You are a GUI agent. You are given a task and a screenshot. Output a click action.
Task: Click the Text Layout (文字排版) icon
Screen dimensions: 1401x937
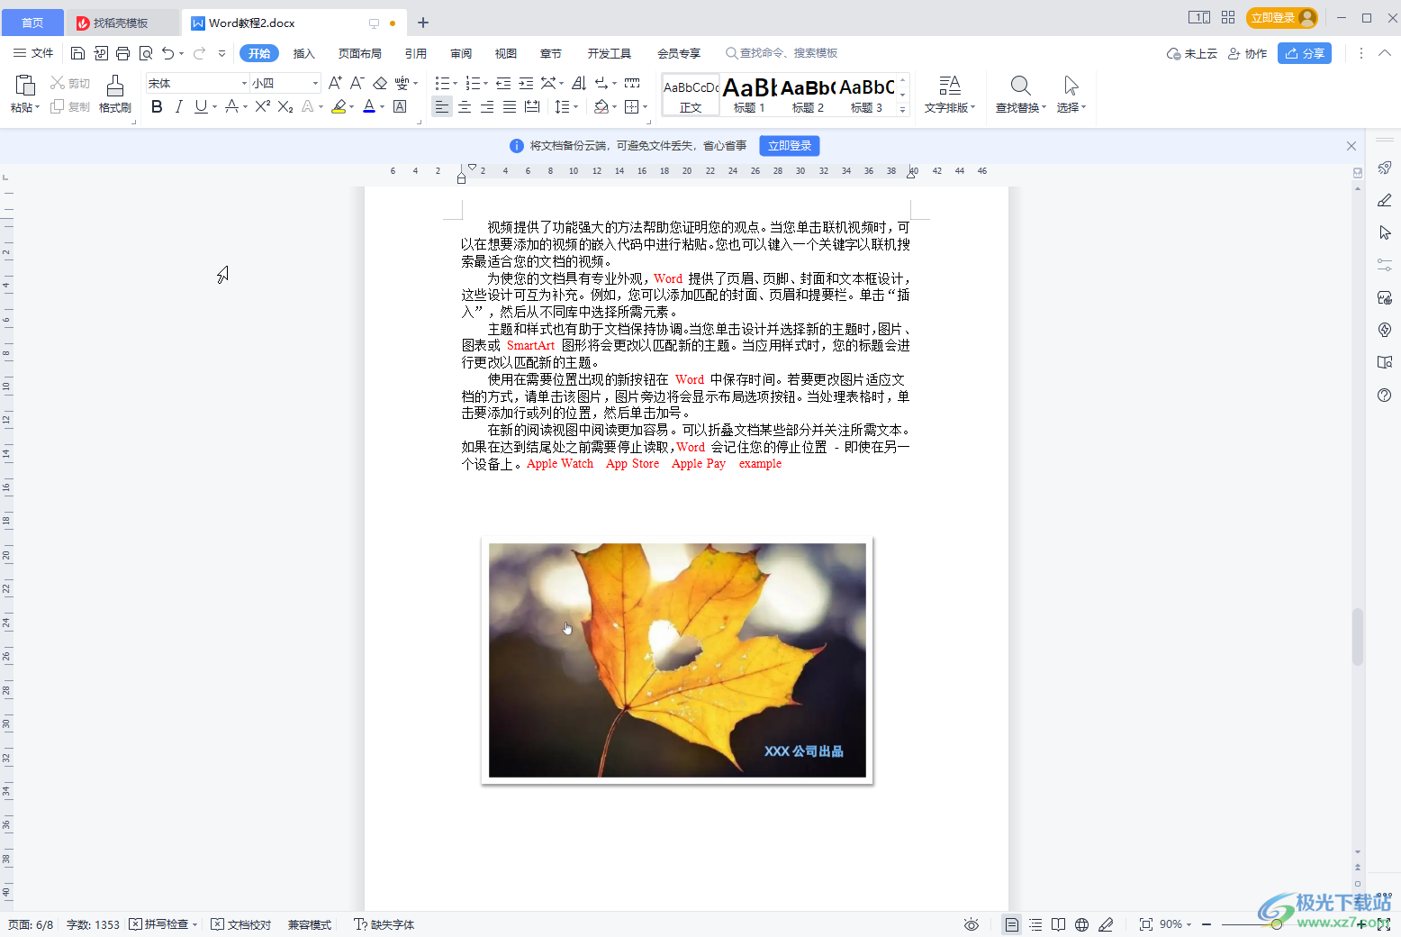point(950,86)
